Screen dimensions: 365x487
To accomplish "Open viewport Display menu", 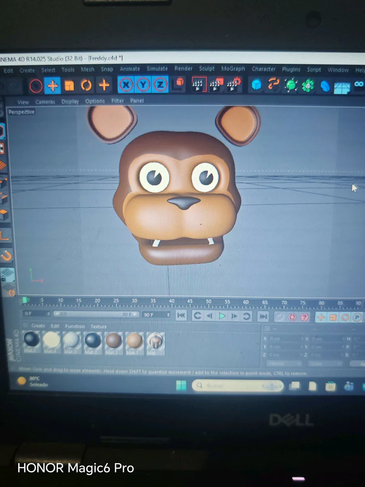I will point(70,101).
